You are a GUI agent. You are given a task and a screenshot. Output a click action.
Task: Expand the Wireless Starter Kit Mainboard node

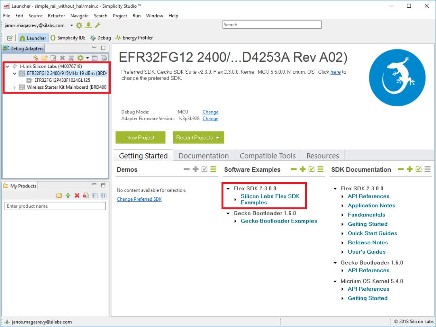(15, 87)
